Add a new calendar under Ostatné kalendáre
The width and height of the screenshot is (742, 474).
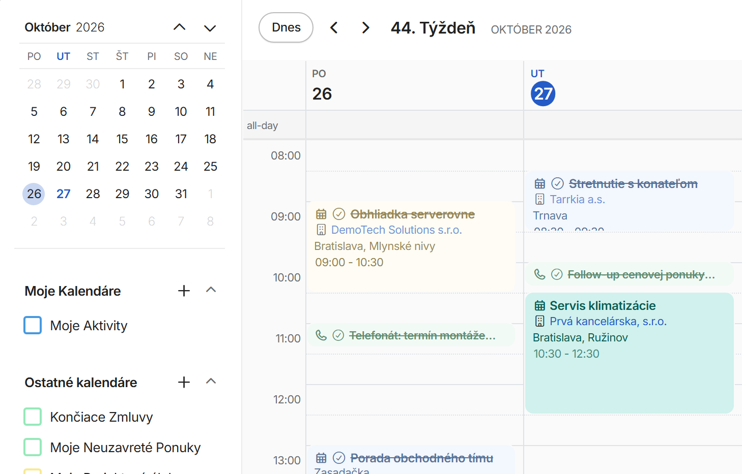coord(184,382)
